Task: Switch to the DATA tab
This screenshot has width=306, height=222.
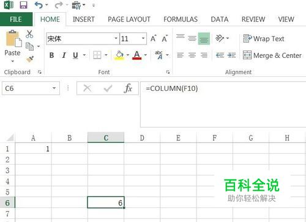Action: tap(220, 20)
